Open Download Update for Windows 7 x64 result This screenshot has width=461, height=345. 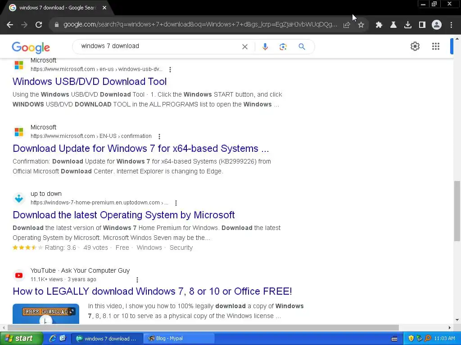(141, 148)
